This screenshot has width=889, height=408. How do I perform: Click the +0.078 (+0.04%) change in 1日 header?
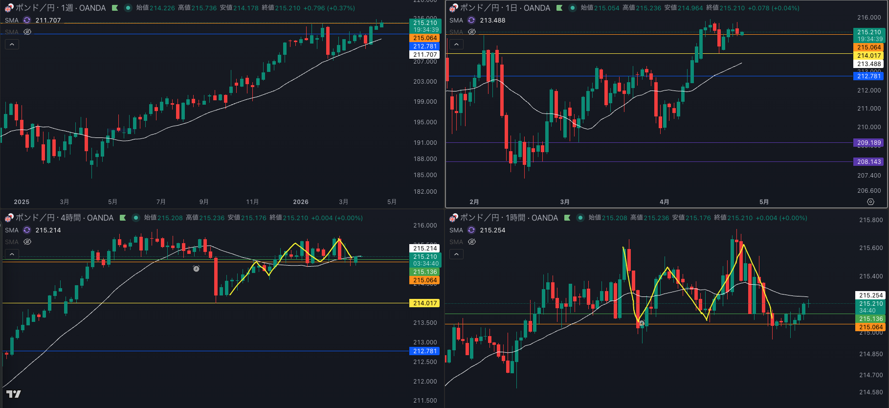click(x=774, y=8)
